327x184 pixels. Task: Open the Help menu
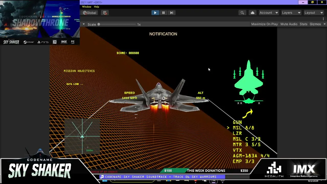tap(97, 7)
